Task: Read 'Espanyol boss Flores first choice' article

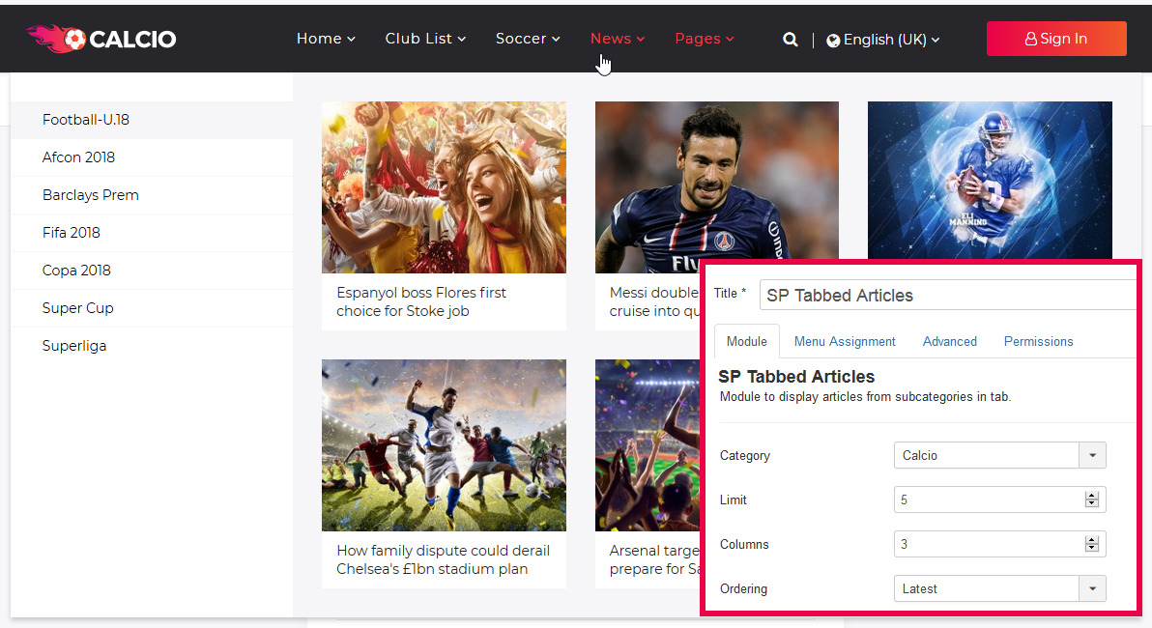Action: point(421,301)
